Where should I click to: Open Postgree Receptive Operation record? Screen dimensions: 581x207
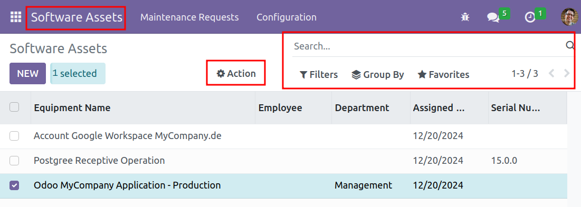click(99, 161)
